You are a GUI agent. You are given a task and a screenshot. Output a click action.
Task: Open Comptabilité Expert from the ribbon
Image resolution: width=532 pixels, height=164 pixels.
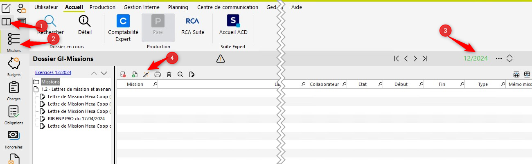123,27
